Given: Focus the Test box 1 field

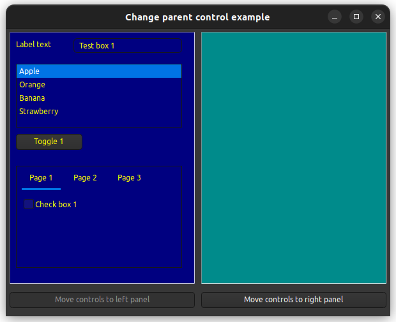Looking at the screenshot, I should pyautogui.click(x=128, y=46).
